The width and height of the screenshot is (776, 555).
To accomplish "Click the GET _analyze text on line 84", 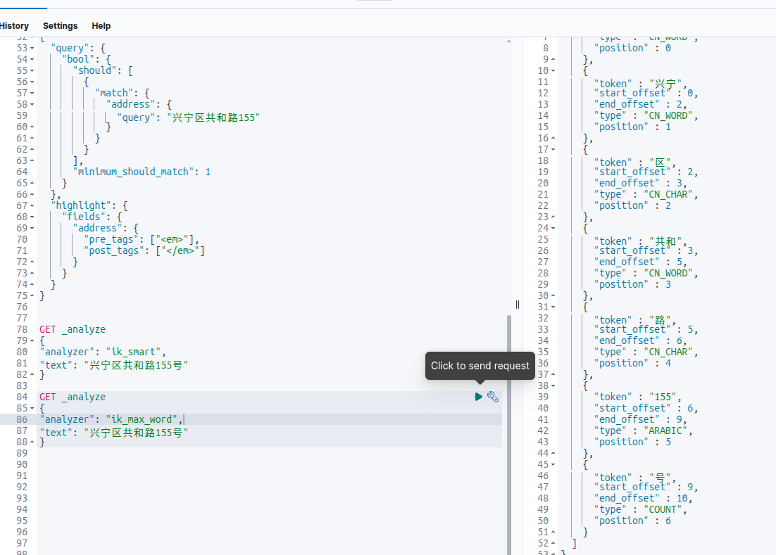I will point(73,397).
